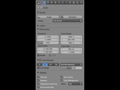Image resolution: width=120 pixels, height=90 pixels.
Task: Switch to World properties tab
Action: click(x=52, y=3)
